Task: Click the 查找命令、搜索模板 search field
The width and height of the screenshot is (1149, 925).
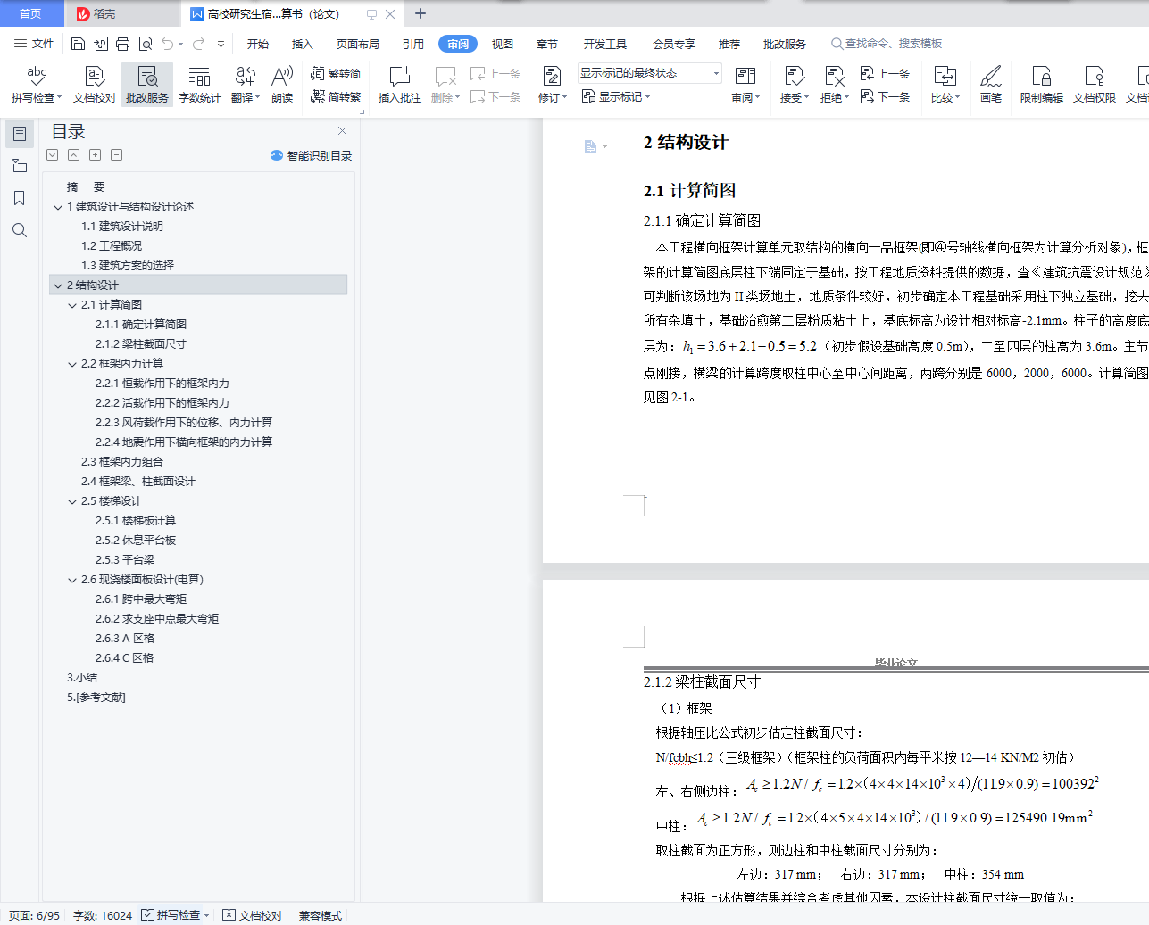Action: 887,44
